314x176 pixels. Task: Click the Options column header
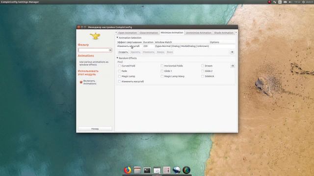(214, 42)
